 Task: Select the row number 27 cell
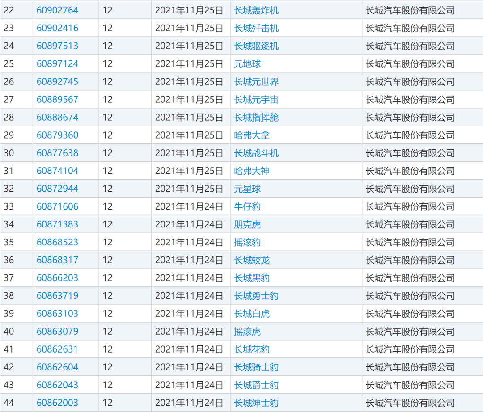click(x=17, y=99)
